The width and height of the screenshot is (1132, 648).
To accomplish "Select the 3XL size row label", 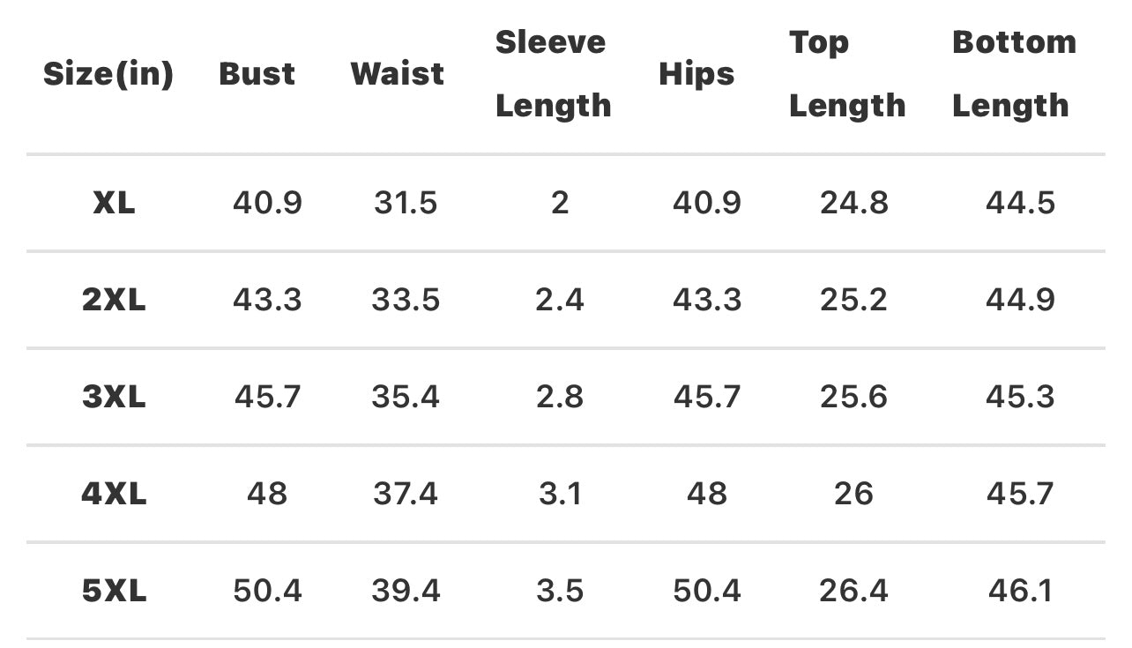I will coord(114,398).
